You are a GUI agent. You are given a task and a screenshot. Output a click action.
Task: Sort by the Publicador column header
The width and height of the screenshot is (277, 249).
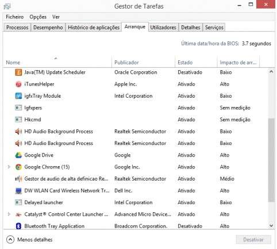[143, 63]
